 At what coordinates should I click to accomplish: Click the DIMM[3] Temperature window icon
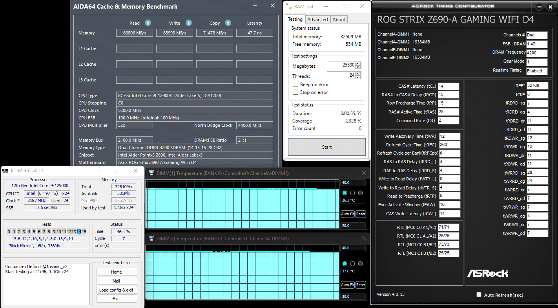[x=151, y=238]
